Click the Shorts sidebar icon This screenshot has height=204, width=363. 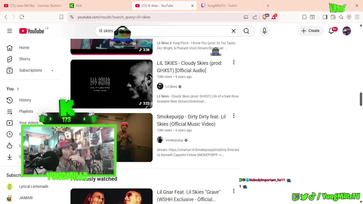point(10,59)
